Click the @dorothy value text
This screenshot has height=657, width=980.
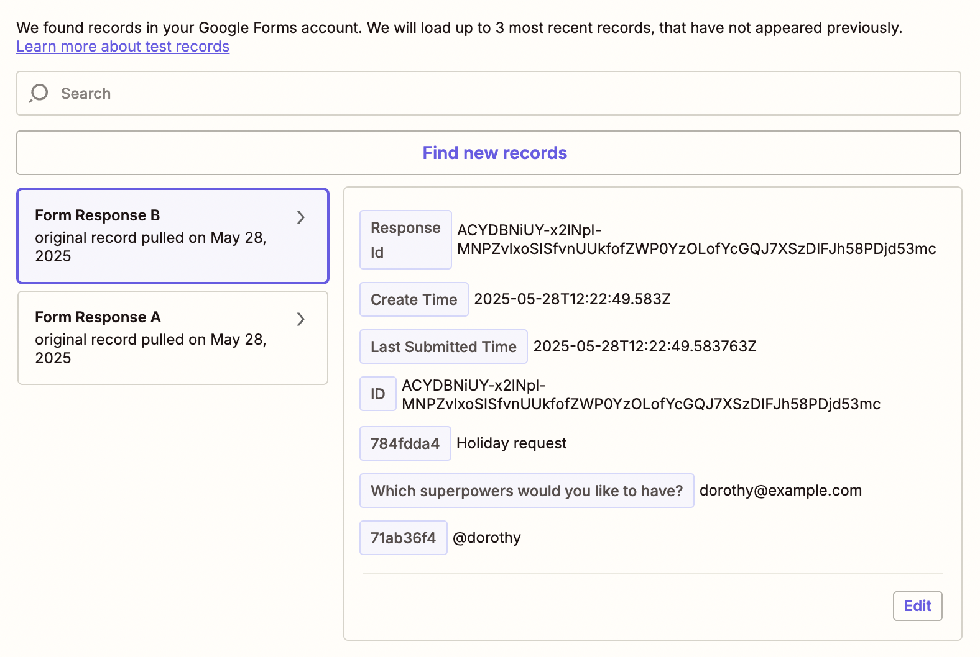tap(487, 538)
